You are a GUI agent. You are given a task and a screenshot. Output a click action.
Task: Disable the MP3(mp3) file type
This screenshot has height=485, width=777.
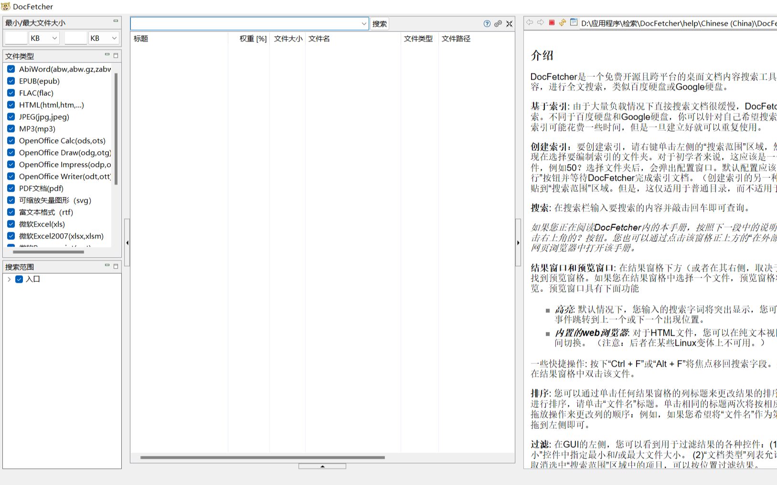click(x=11, y=129)
